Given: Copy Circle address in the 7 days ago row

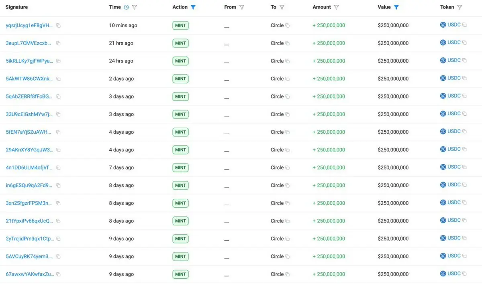Looking at the screenshot, I should tap(288, 168).
